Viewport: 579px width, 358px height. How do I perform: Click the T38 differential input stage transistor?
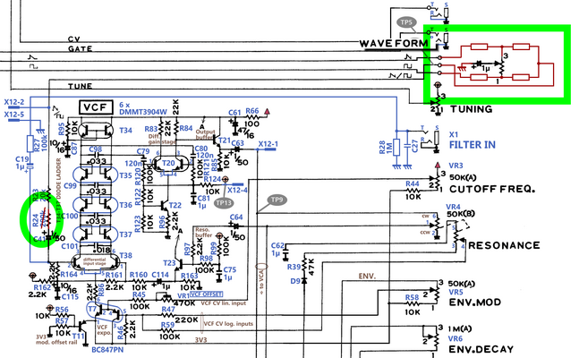click(96, 261)
